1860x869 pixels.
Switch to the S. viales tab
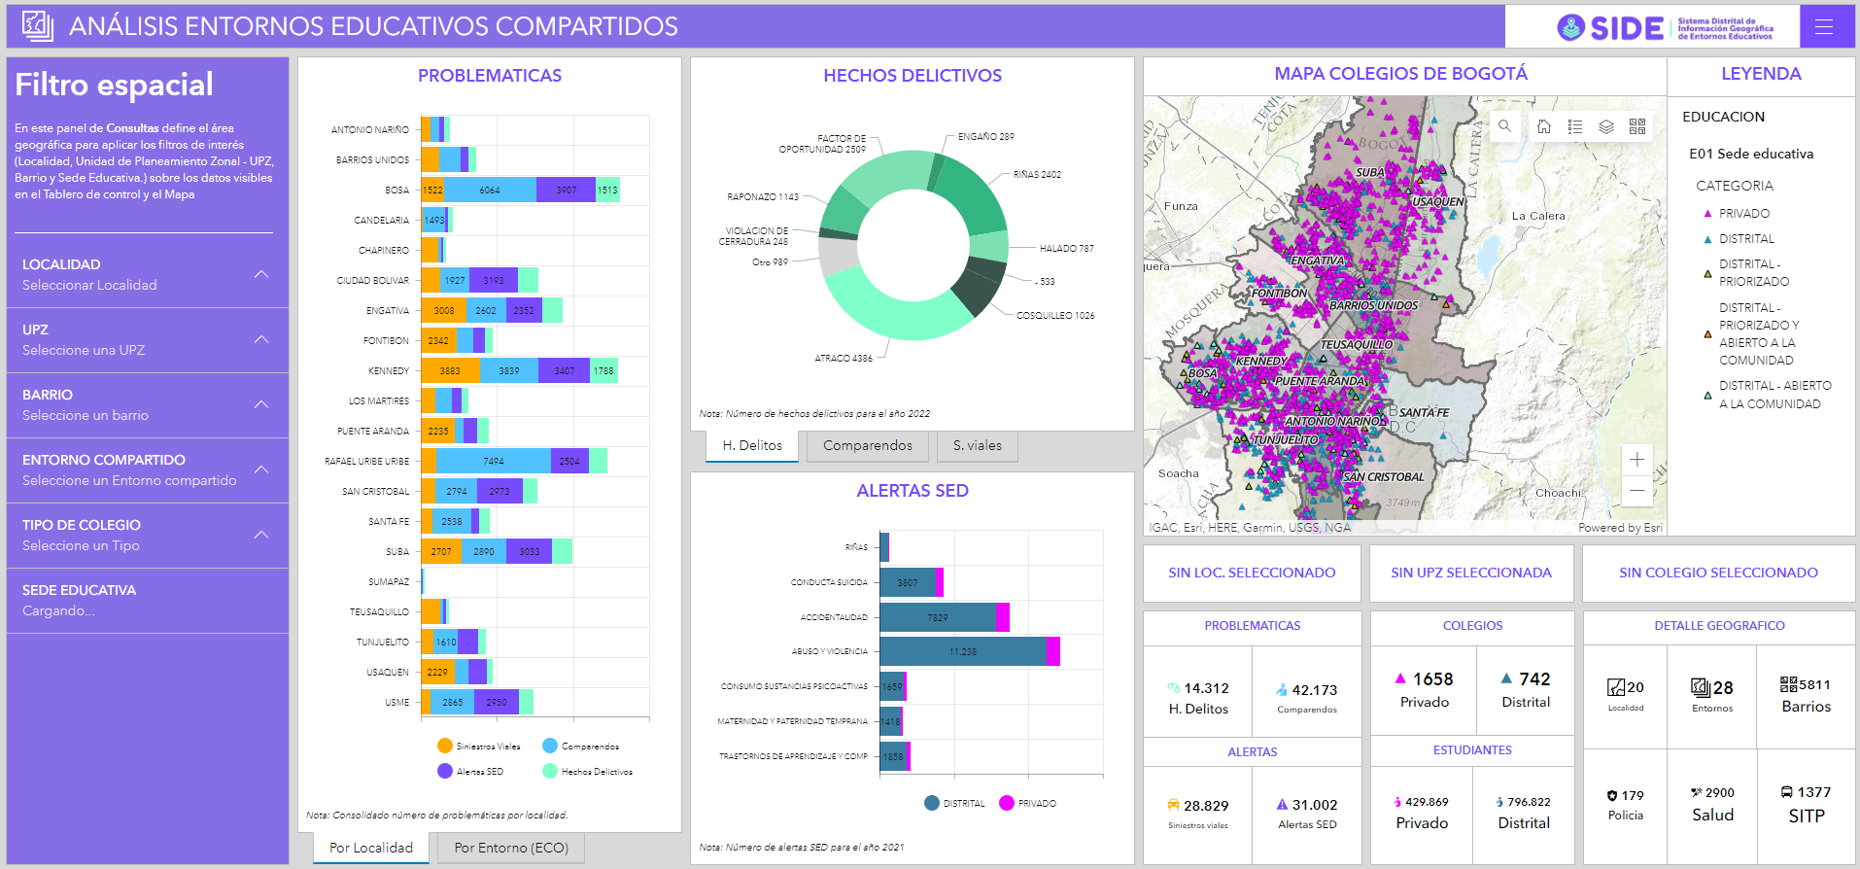pyautogui.click(x=978, y=445)
